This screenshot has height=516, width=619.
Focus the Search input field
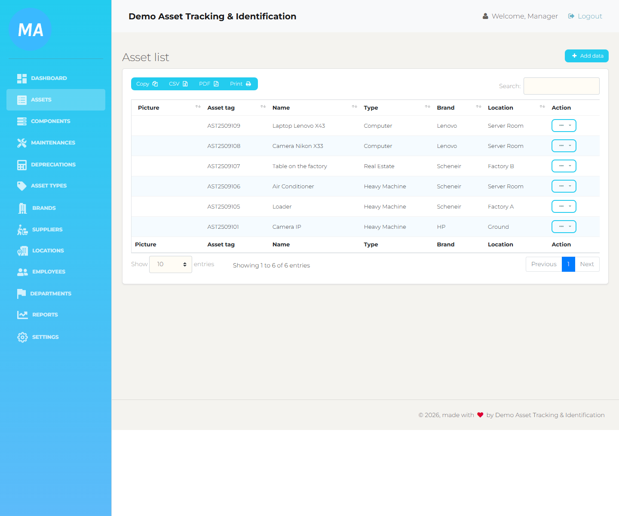tap(561, 86)
